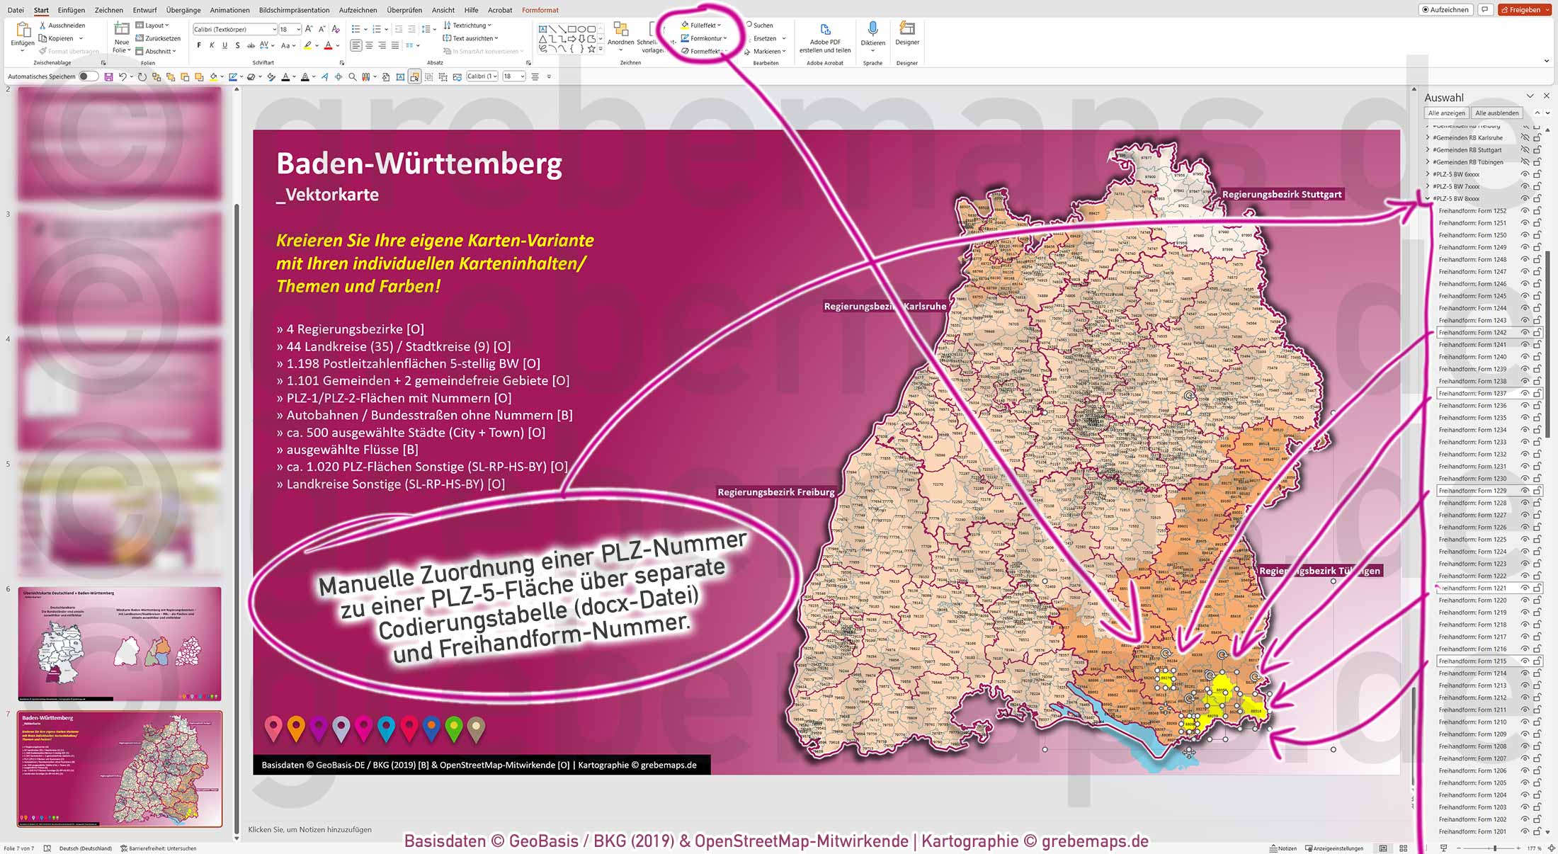
Task: Click the Alle ausblenden button in Auswahl pane
Action: pos(1496,113)
